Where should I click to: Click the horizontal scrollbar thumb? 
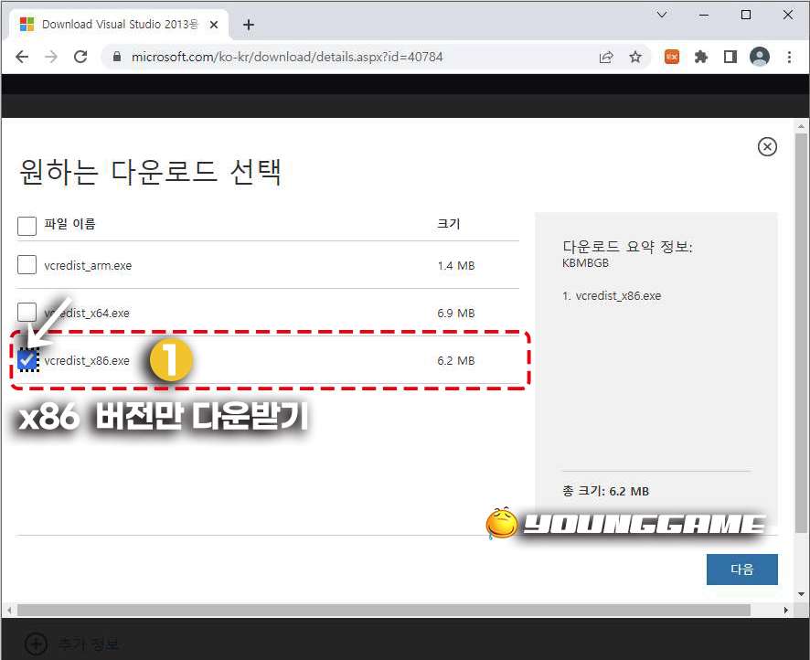(x=384, y=610)
